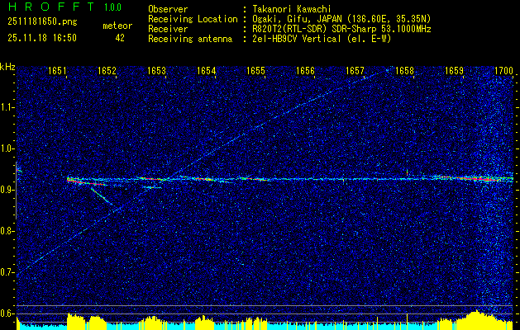Click the 0.9 frequency axis label
Screen dimensions: 520x330
point(7,190)
